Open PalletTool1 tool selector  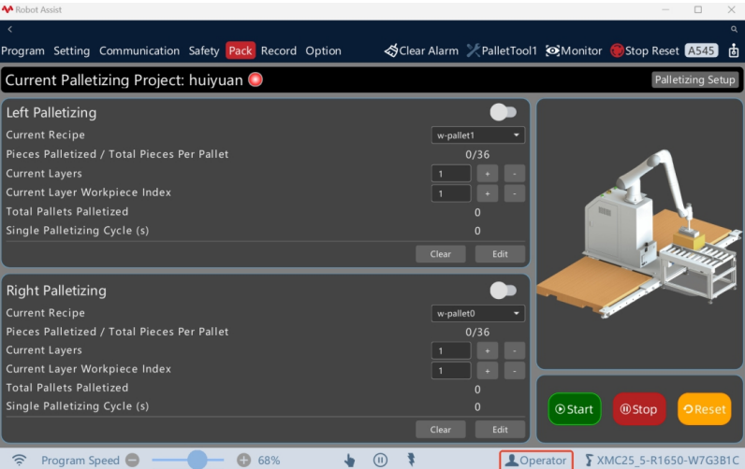pos(502,50)
